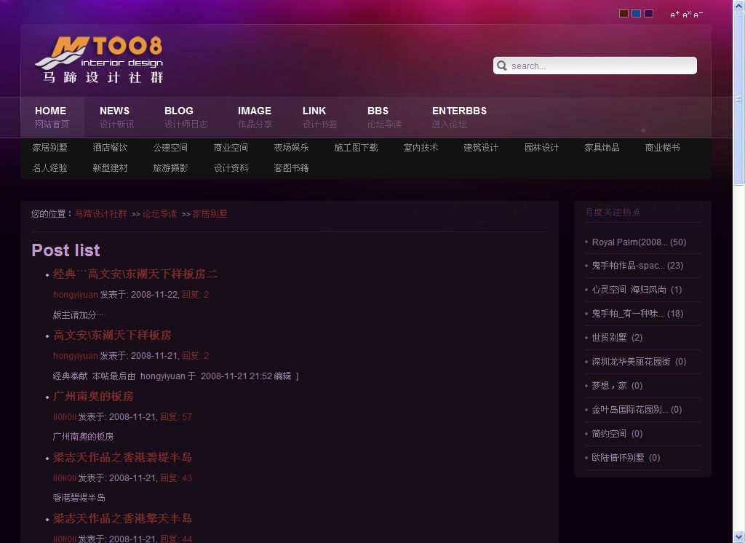Viewport: 745px width, 543px height.
Task: Select the purple theme color swatch
Action: [648, 13]
